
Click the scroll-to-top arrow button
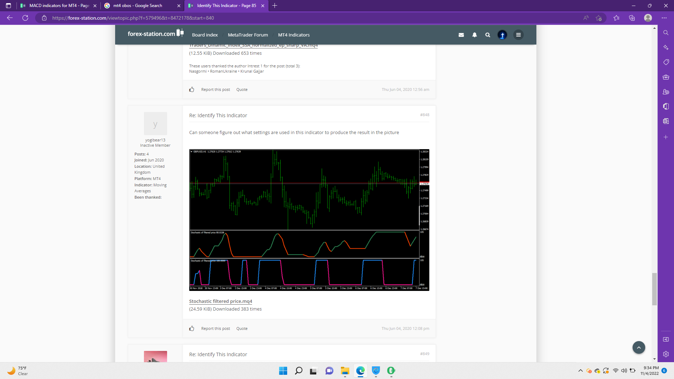click(639, 347)
